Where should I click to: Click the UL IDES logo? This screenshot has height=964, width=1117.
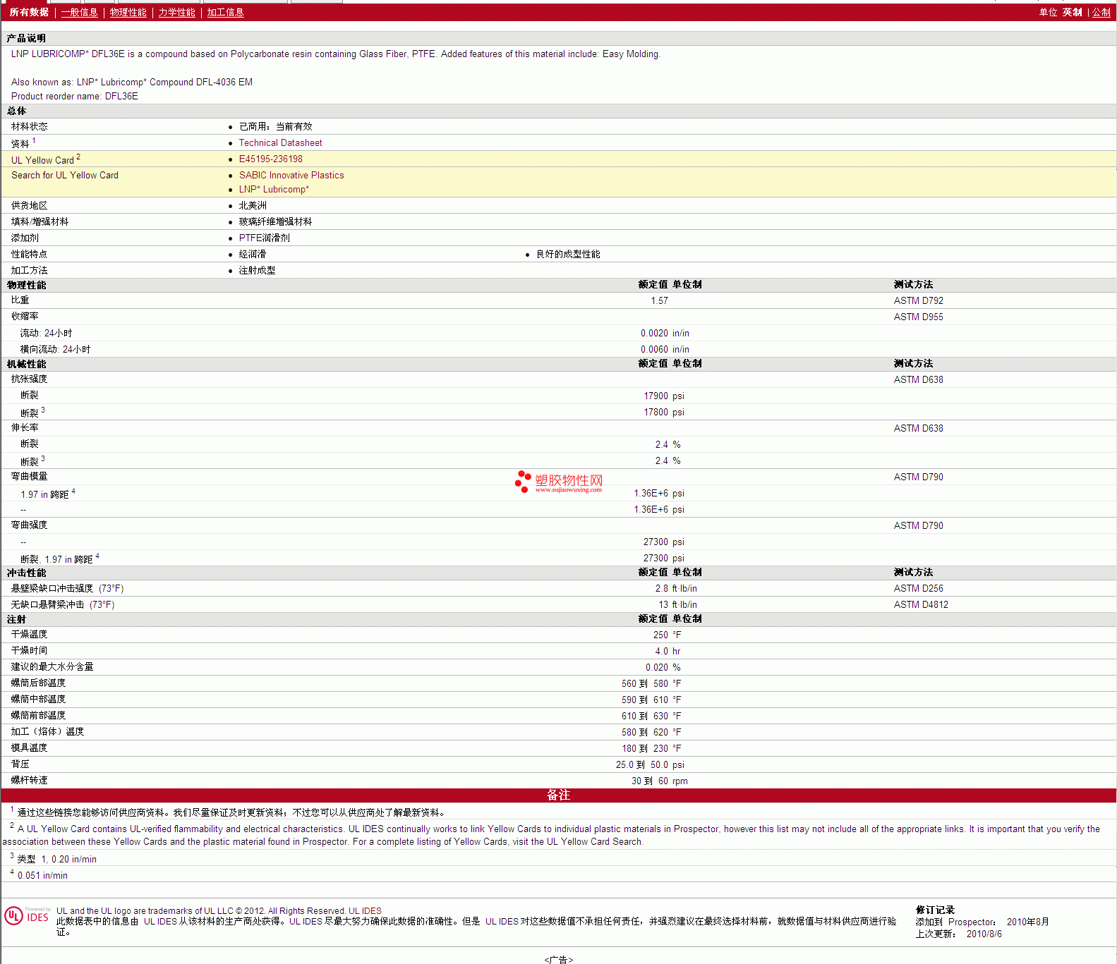[x=27, y=916]
